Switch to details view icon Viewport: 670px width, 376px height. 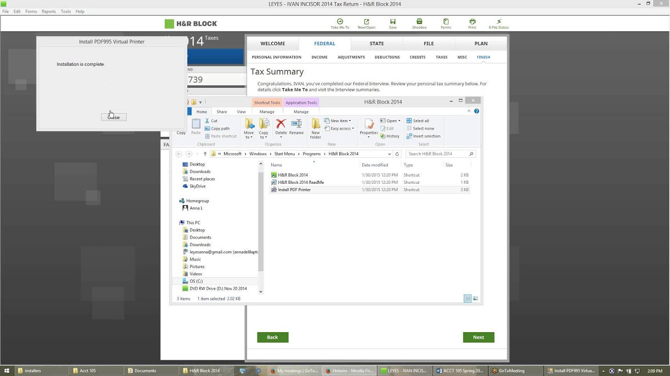coord(467,299)
